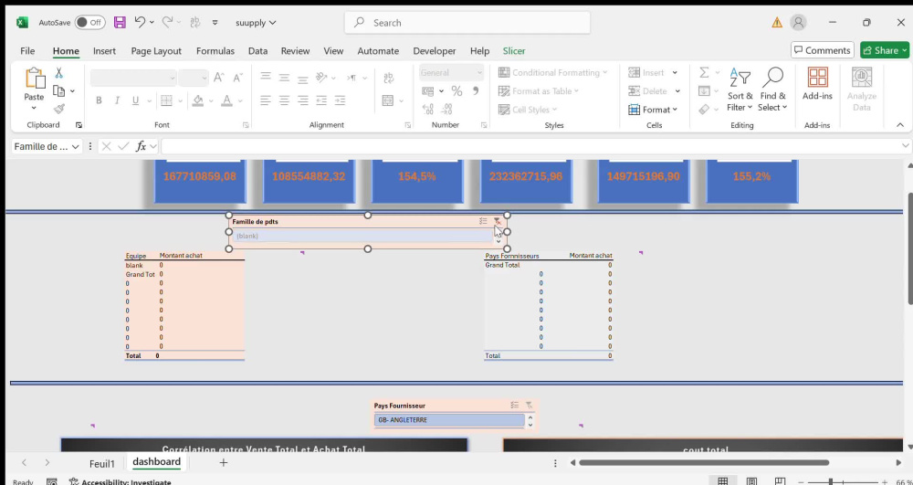913x485 pixels.
Task: Open the Clipboard dialog launcher
Action: click(x=79, y=125)
